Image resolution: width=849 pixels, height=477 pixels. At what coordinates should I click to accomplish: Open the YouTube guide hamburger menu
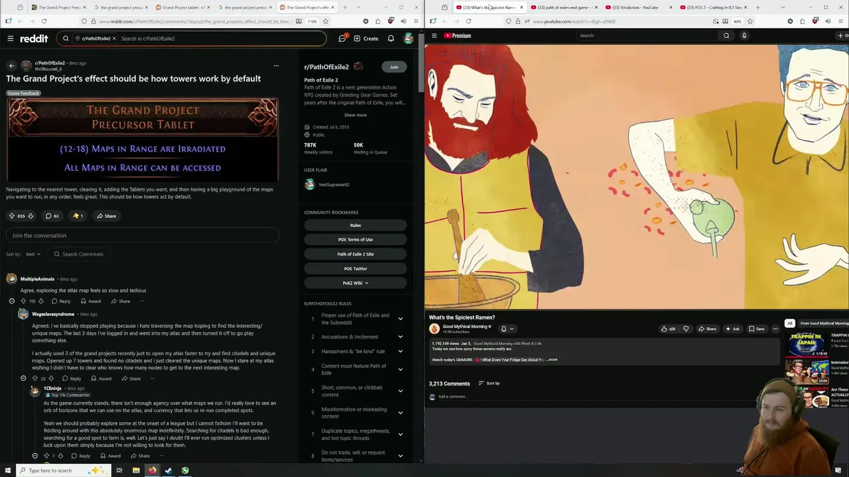click(434, 36)
